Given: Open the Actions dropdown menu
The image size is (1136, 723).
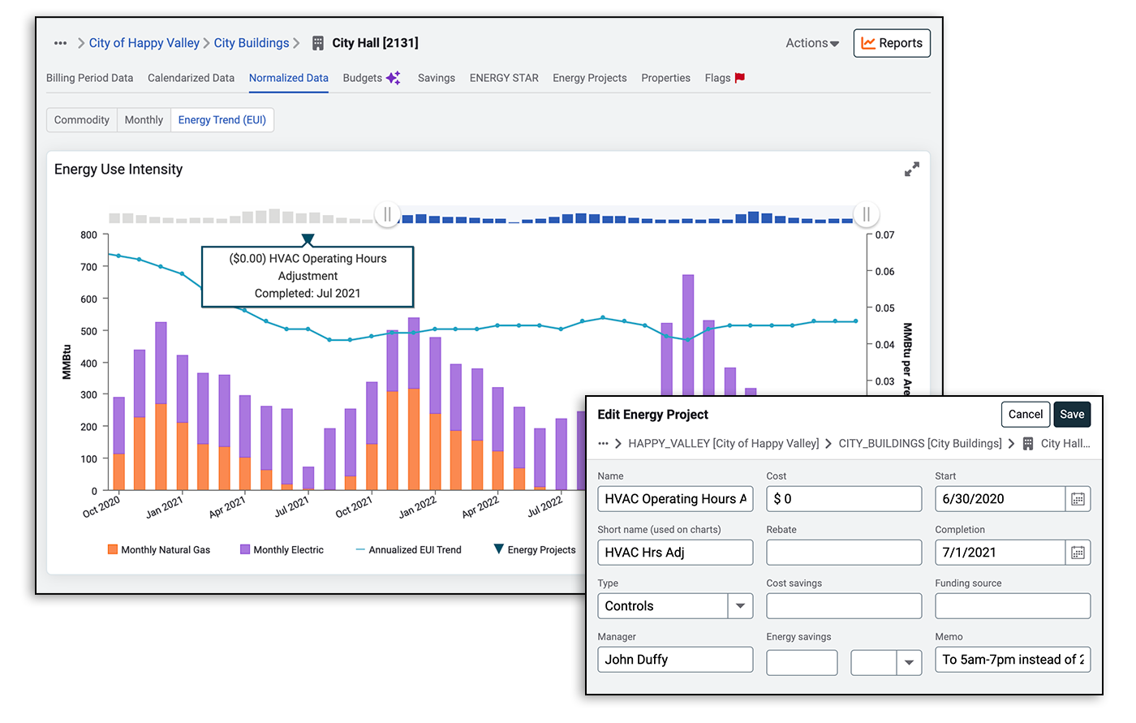Looking at the screenshot, I should point(811,43).
